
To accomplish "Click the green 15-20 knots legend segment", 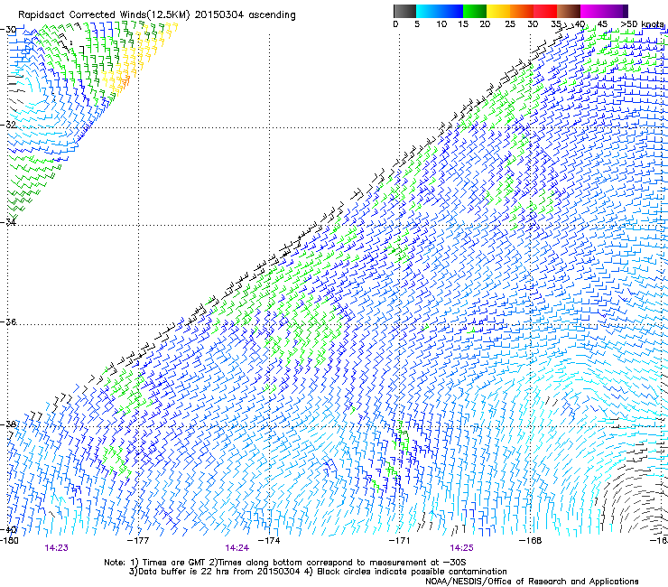I will 475,11.
